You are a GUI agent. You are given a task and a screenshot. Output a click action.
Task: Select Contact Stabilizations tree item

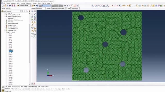click(x=13, y=29)
